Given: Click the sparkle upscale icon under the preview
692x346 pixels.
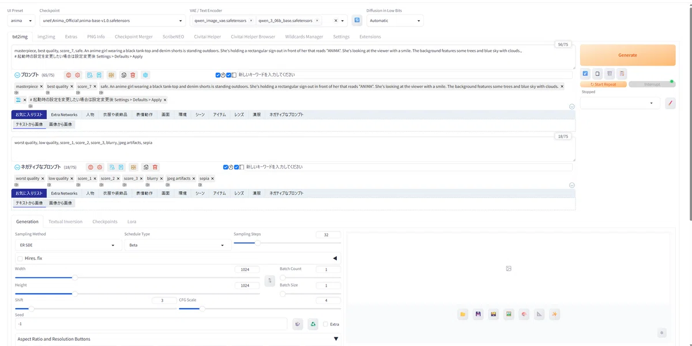Looking at the screenshot, I should (555, 314).
